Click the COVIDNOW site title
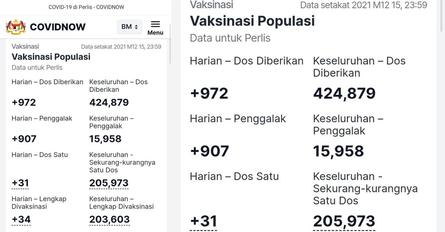The height and width of the screenshot is (232, 445). (58, 27)
